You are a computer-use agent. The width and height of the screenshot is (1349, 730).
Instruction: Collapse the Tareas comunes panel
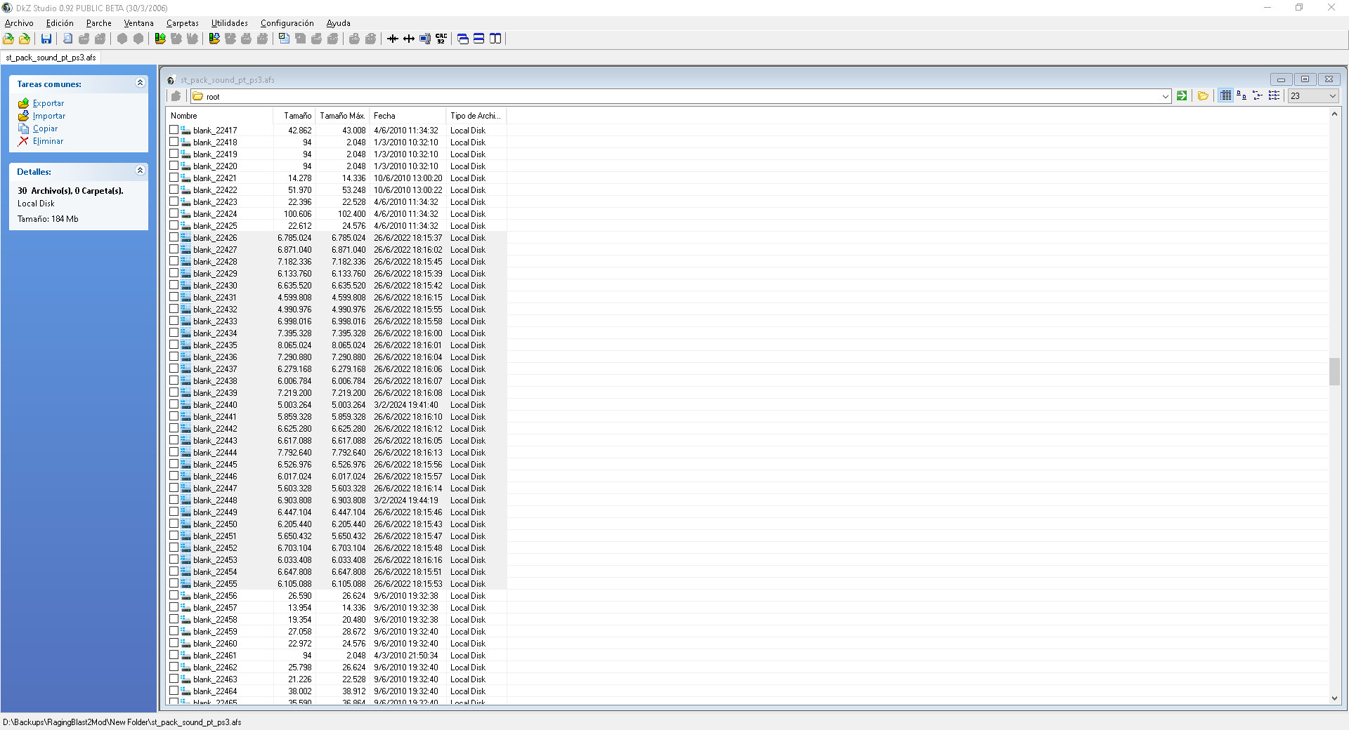pyautogui.click(x=140, y=83)
